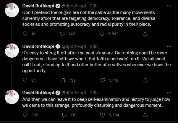Screen dimensions: 178x123
Task: Reply to the tweet with 339 replies
Action: coord(25,115)
